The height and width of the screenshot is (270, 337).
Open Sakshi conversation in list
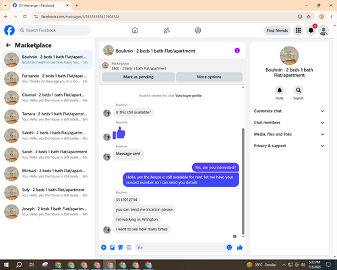(47, 136)
